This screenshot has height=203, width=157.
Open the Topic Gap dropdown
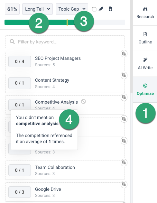point(72,9)
